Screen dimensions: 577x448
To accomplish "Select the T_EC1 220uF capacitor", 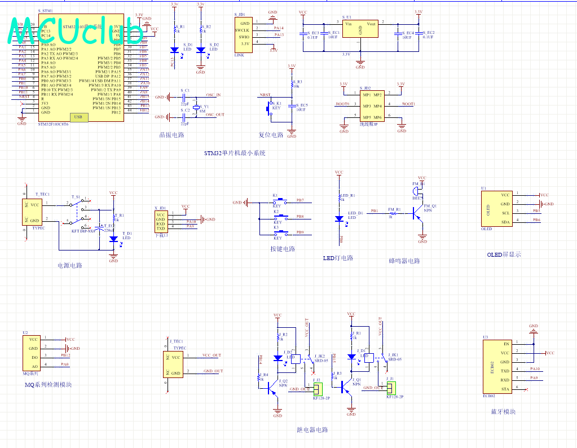I will tap(99, 227).
